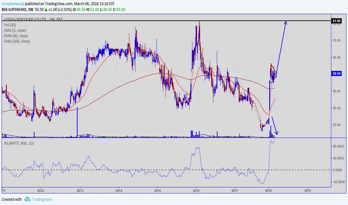This screenshot has height=205, width=348.
Task: Click the 20.00 price axis label
Action: [x=336, y=125]
